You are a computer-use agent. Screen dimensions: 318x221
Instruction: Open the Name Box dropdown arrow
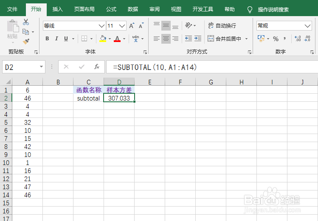click(41, 67)
